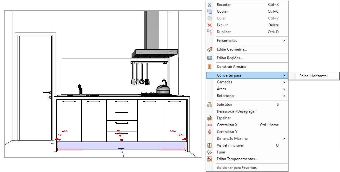Click the Visível / Invisível icon
Viewport: 340px width, 172px height.
[x=209, y=145]
